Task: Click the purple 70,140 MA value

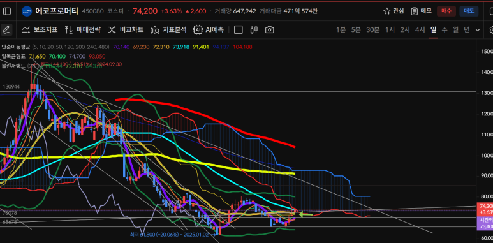Action: [121, 47]
